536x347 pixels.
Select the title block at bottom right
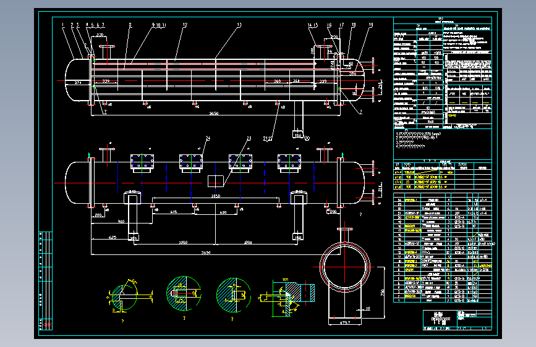[457, 320]
